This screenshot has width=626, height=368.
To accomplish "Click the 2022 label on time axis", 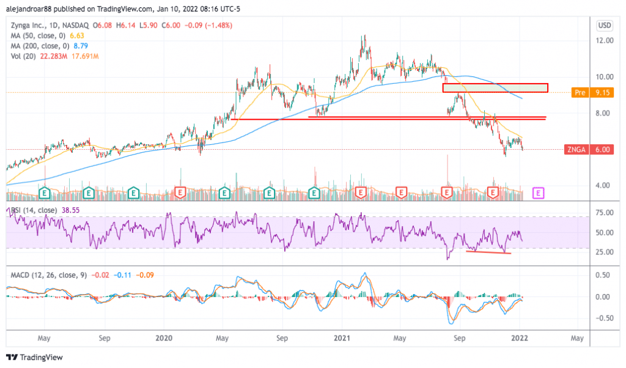I will 520,338.
